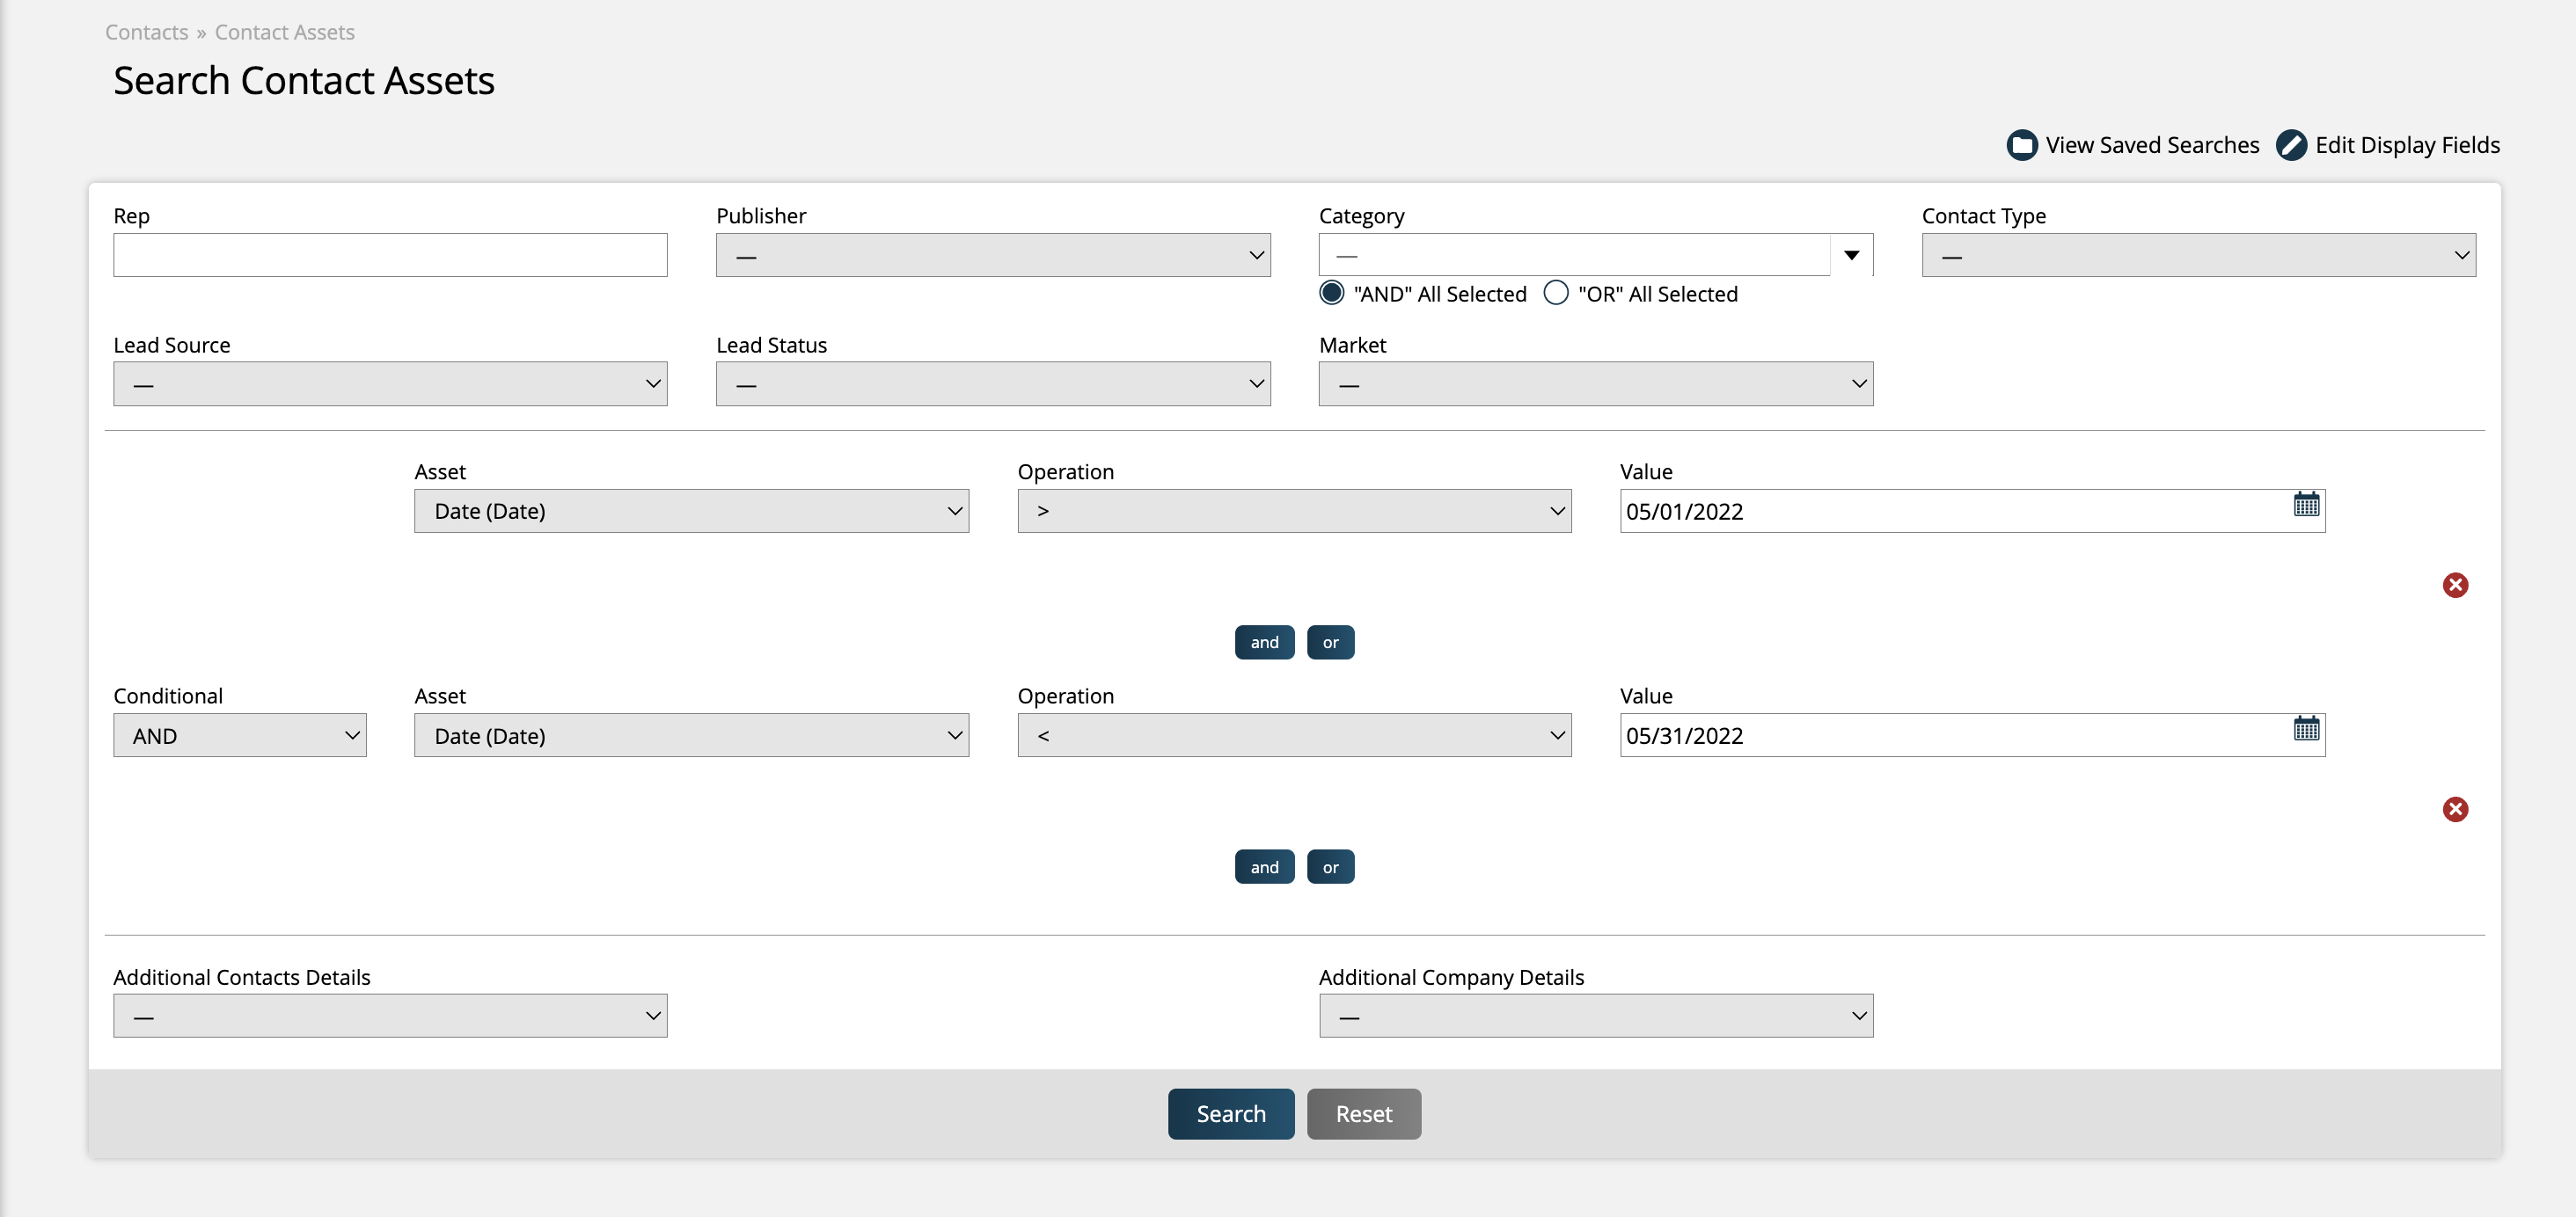
Task: Remove the first asset condition row
Action: [2455, 586]
